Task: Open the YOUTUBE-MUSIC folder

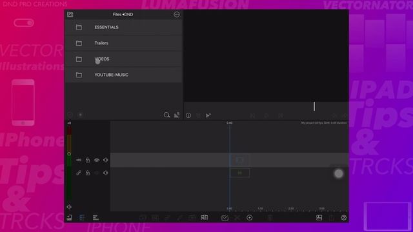Action: point(123,75)
